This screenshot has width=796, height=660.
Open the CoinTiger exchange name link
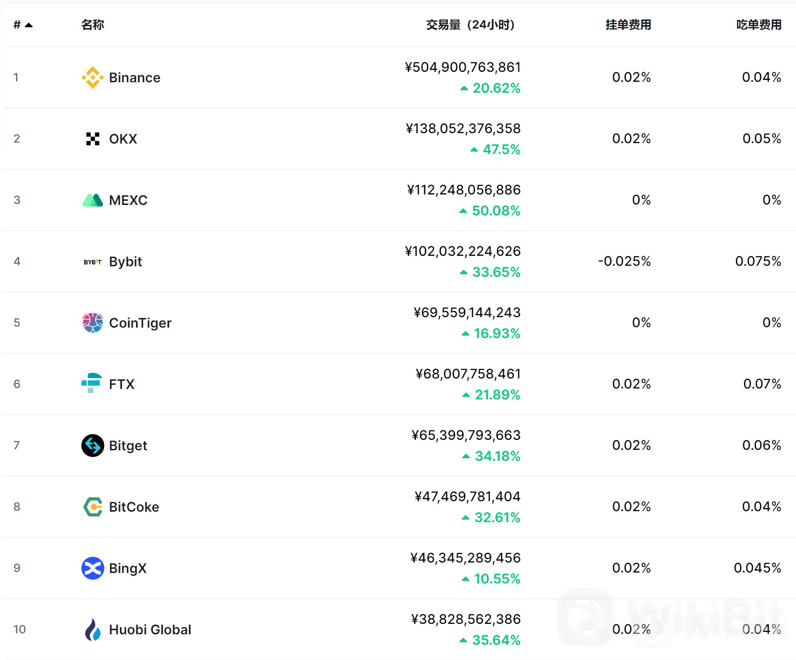pyautogui.click(x=140, y=323)
